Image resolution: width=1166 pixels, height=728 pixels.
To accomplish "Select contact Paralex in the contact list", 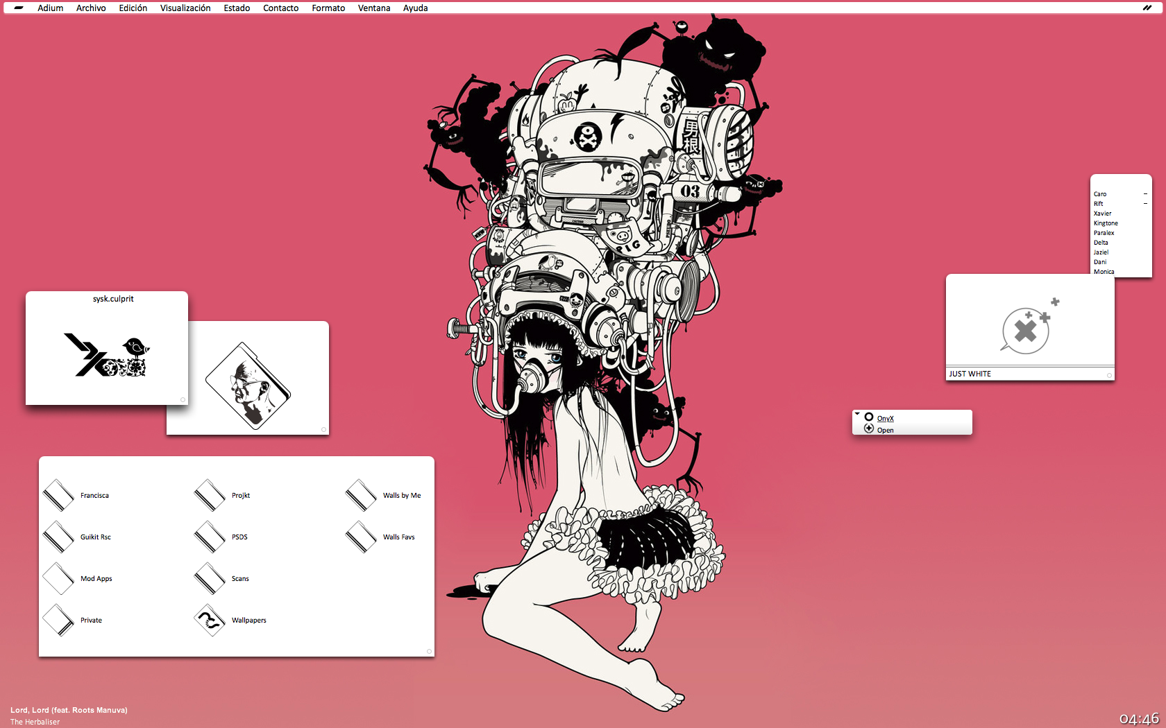I will pos(1104,233).
